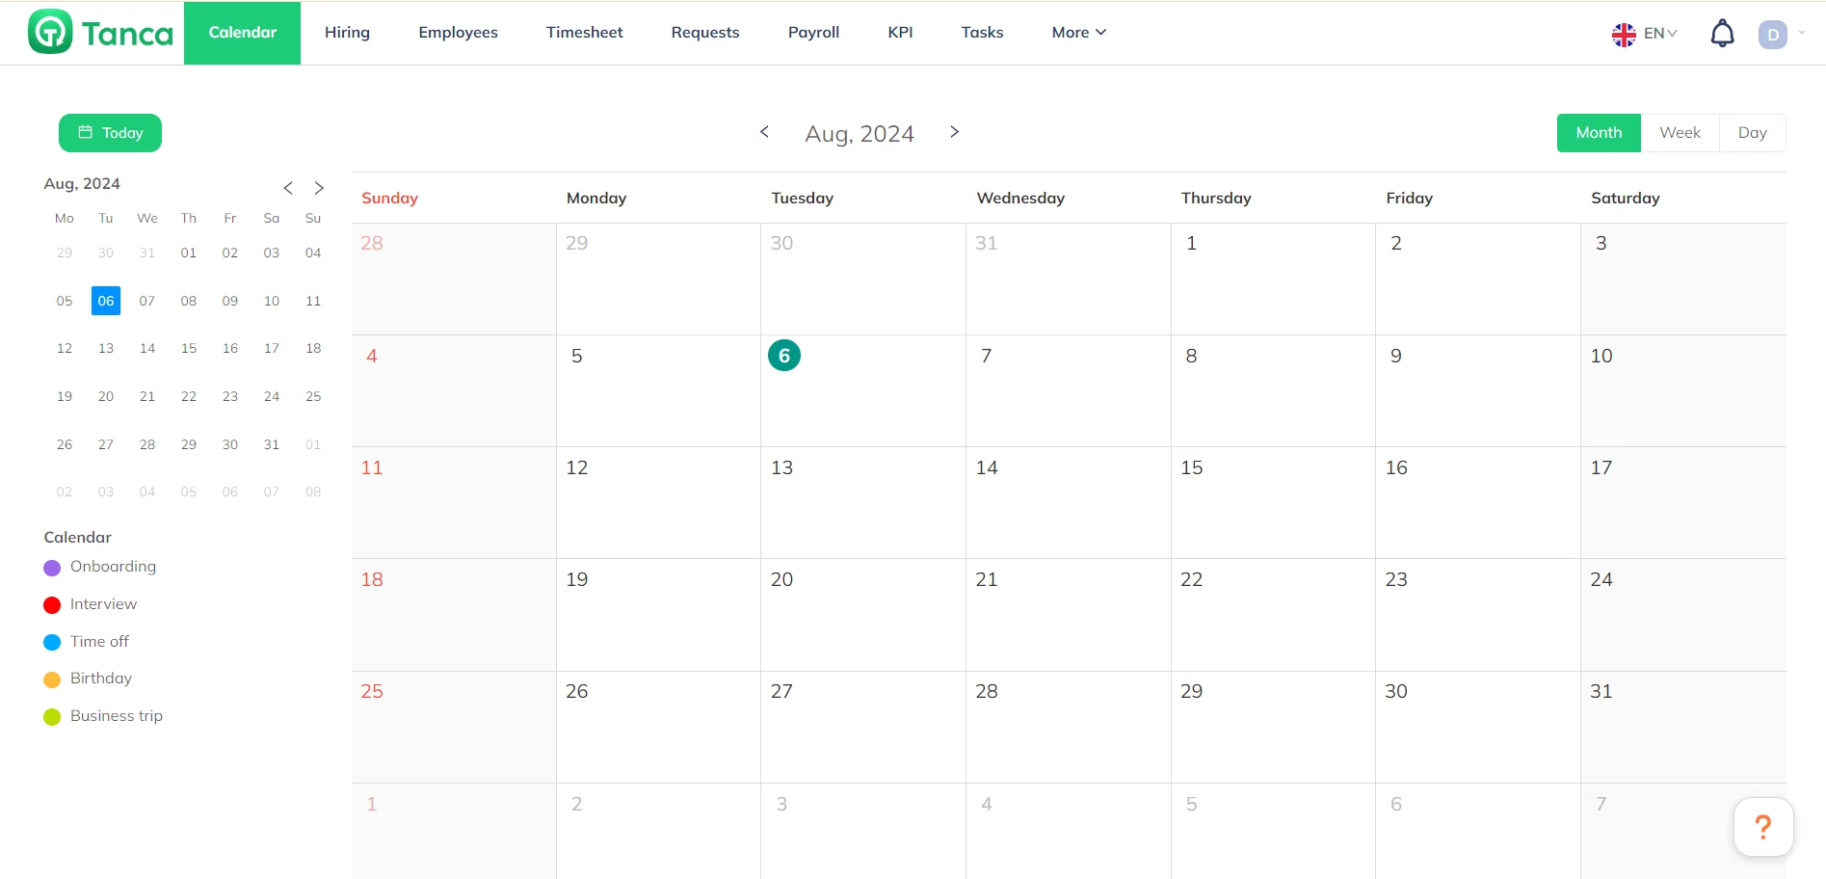Viewport: 1826px width, 879px height.
Task: Open the Timesheet tab
Action: tap(584, 33)
